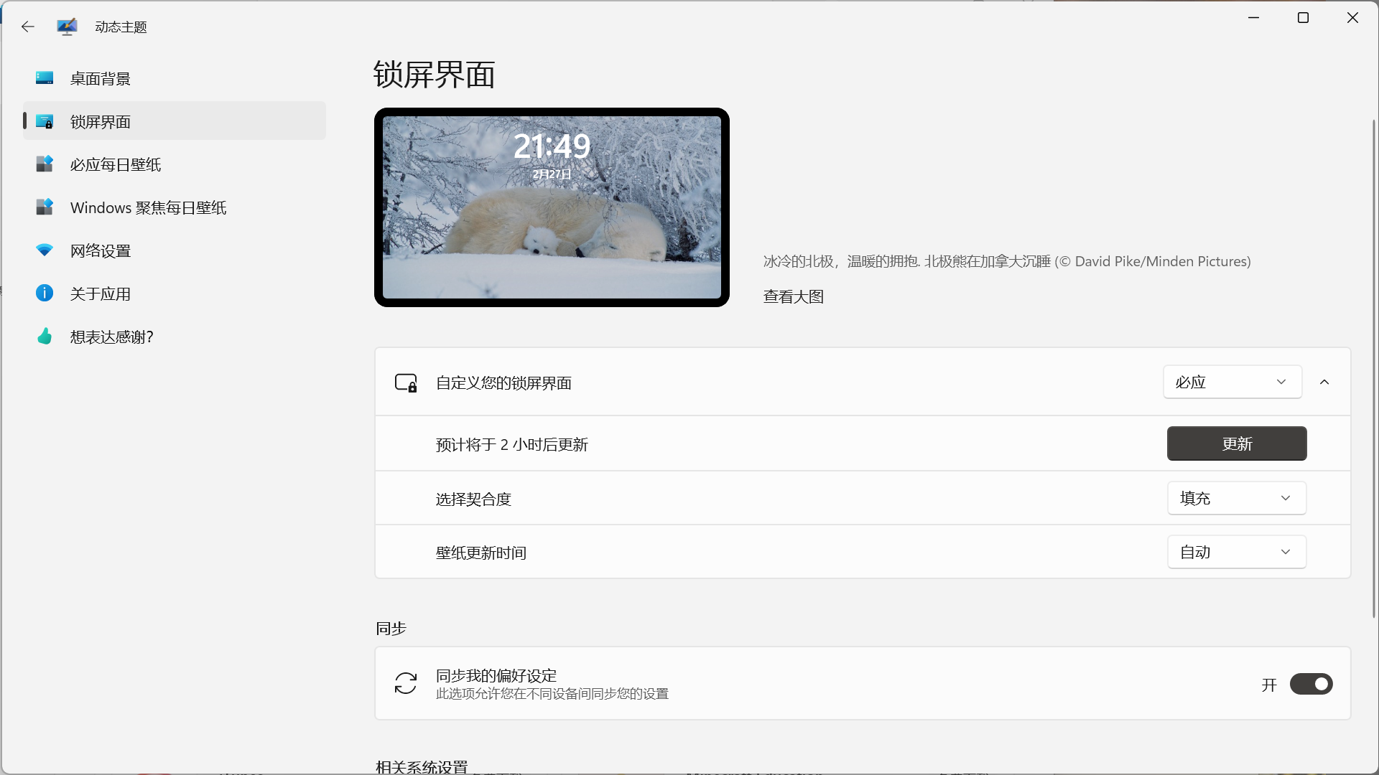Viewport: 1379px width, 775px height.
Task: Click the image caption 冰冷的北极 text
Action: [x=1007, y=261]
